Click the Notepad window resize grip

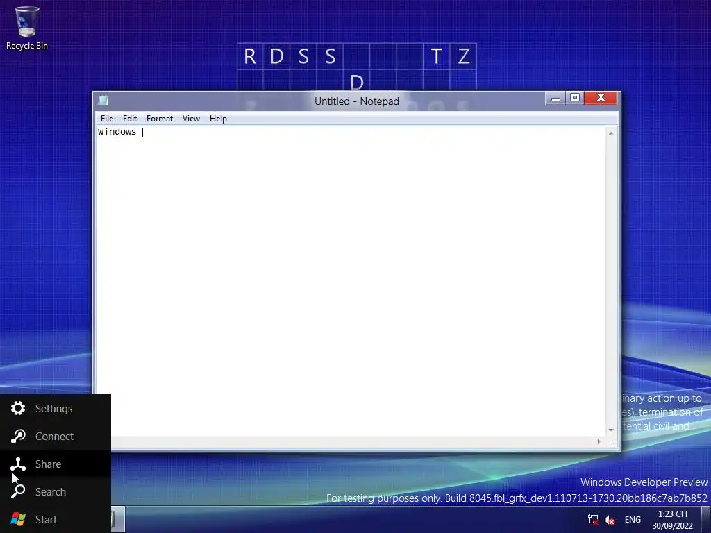(612, 443)
